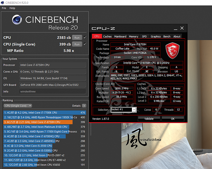Open the File menu
The image size is (212, 169).
pyautogui.click(x=4, y=8)
